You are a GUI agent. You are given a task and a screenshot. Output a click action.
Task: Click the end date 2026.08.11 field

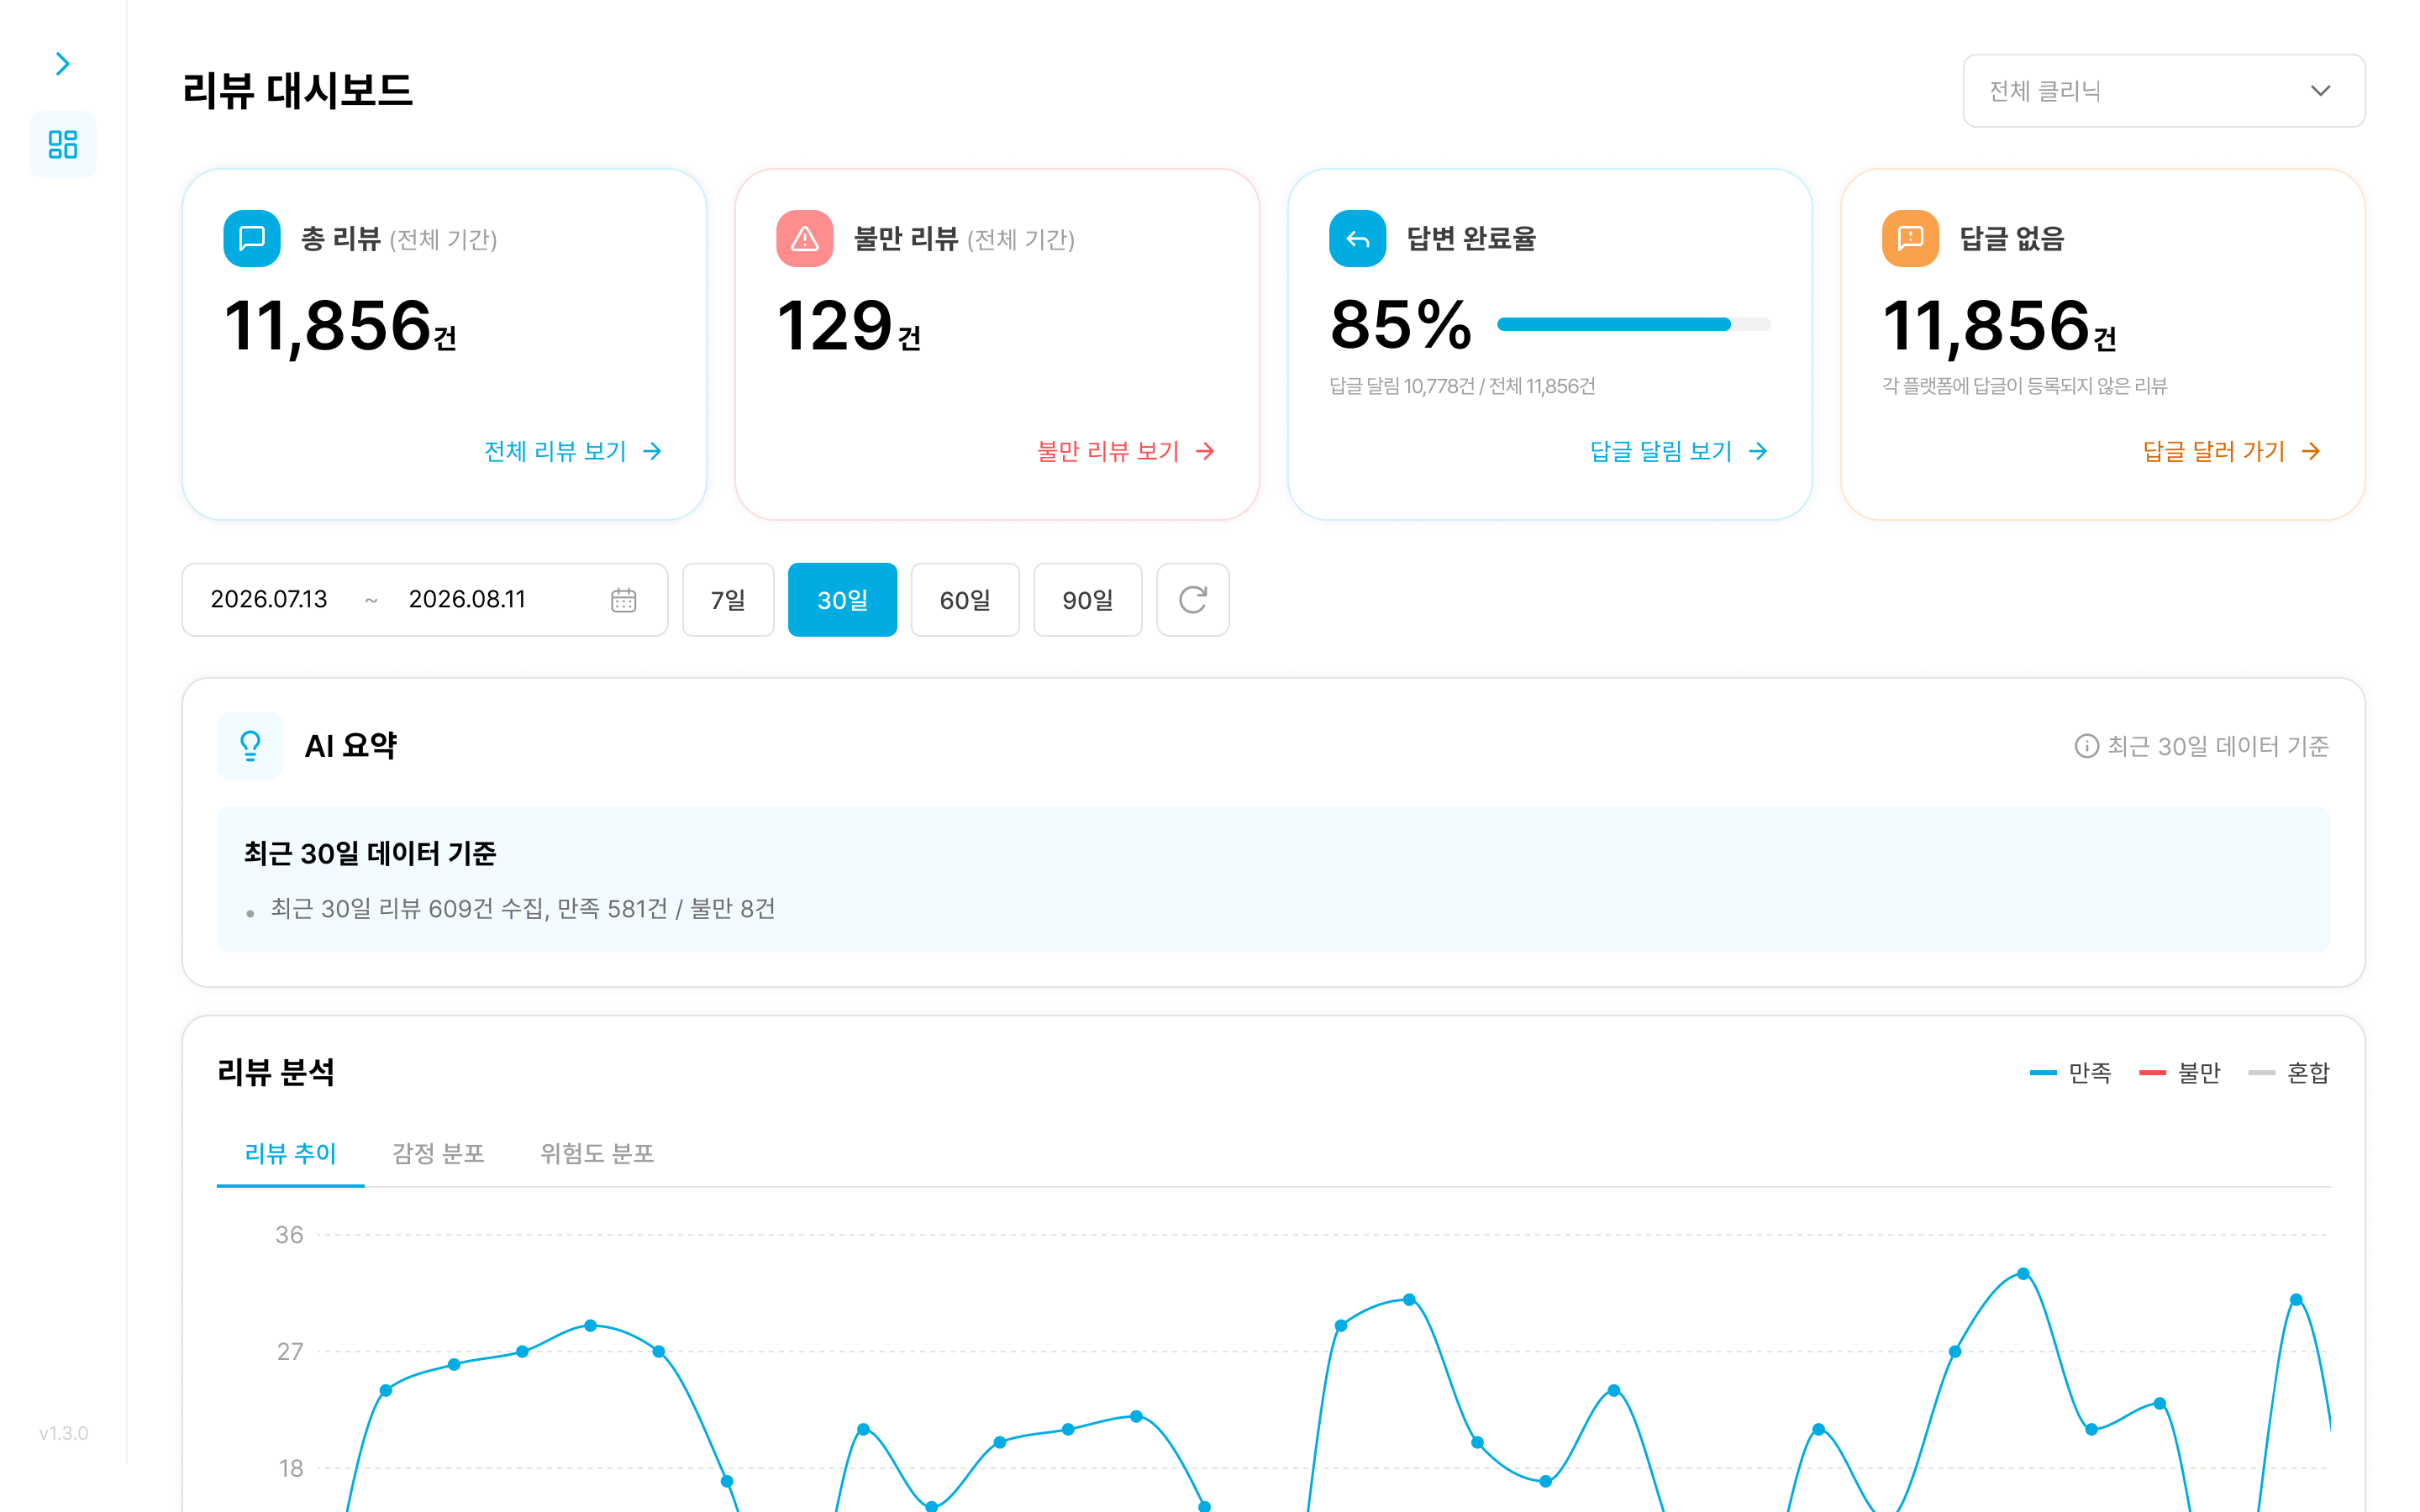467,599
